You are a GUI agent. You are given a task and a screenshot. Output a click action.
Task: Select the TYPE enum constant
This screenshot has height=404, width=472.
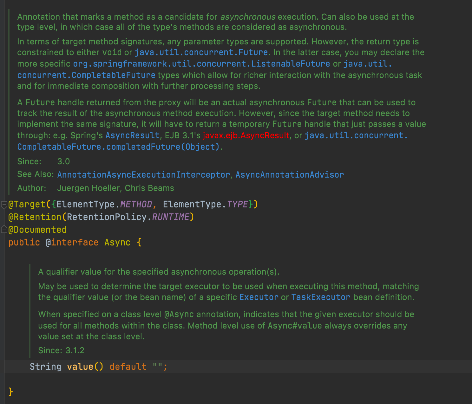point(237,204)
